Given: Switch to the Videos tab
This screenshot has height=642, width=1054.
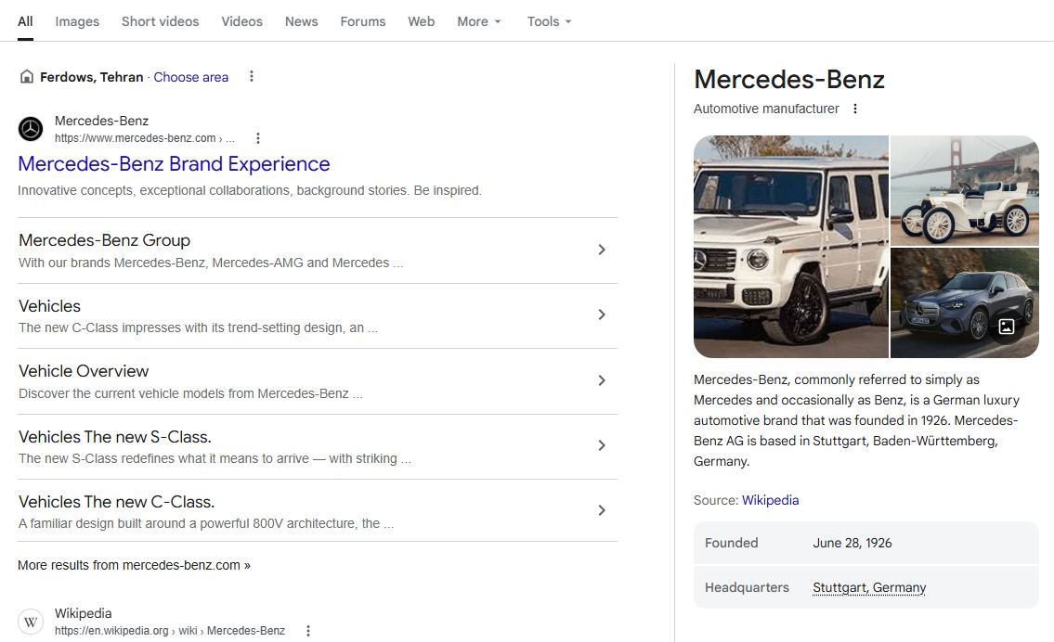Looking at the screenshot, I should pos(242,21).
